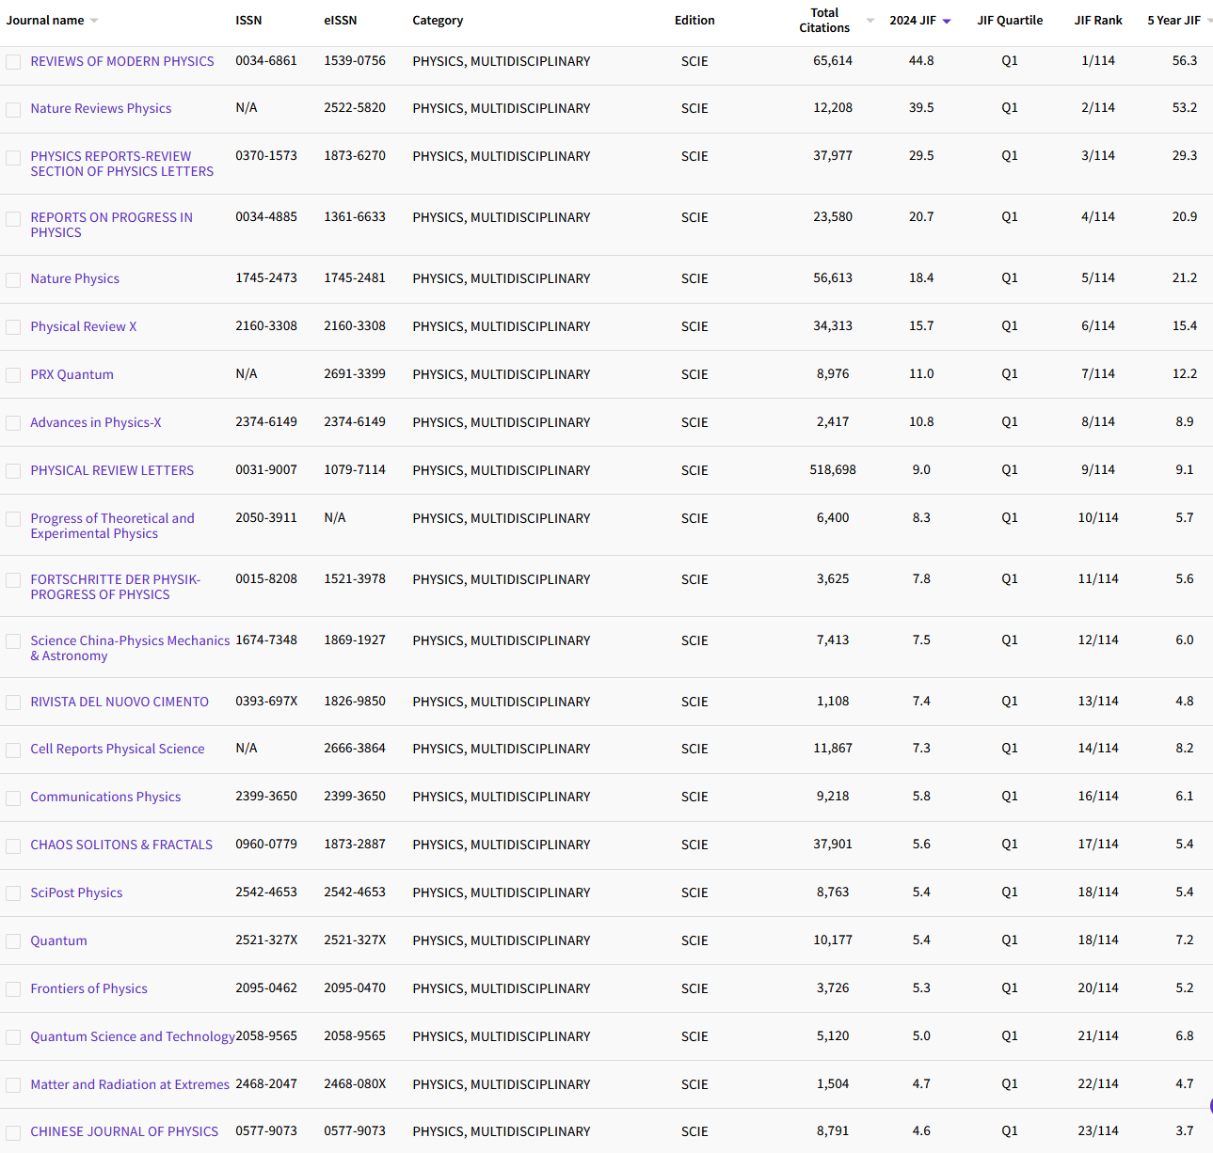The width and height of the screenshot is (1213, 1153).
Task: Open the Physical Review X link
Action: (x=83, y=326)
